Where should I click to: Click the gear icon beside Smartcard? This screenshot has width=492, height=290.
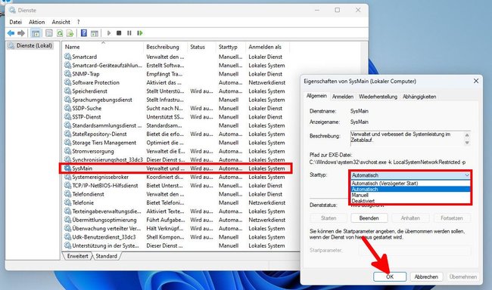(67, 57)
